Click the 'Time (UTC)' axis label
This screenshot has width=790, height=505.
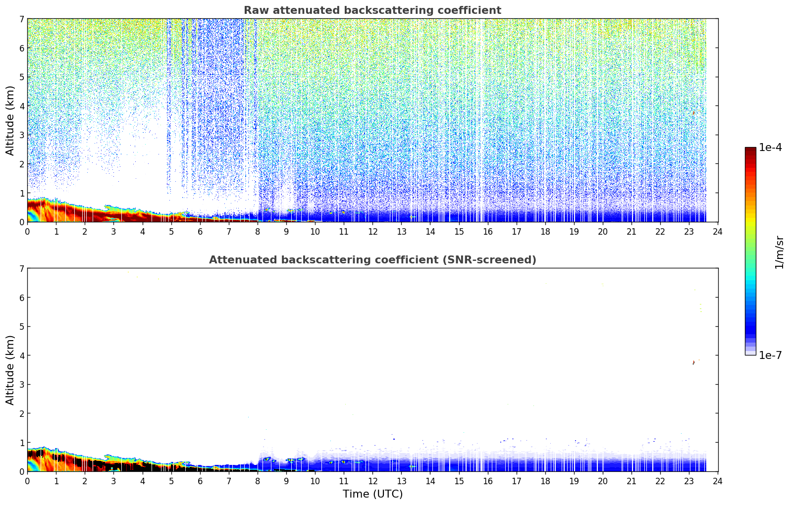click(x=372, y=494)
